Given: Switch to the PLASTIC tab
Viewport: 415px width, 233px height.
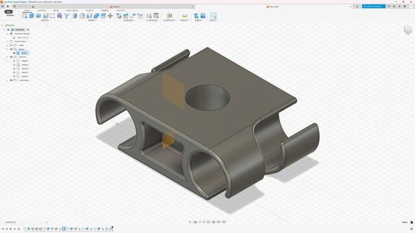Looking at the screenshot, I should tap(89, 10).
